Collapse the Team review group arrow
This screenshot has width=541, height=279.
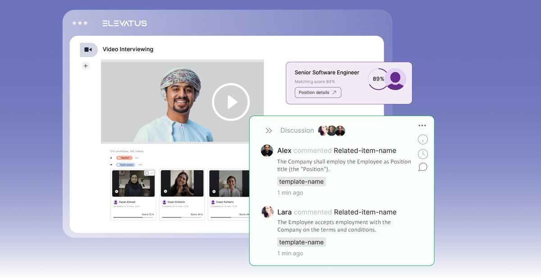click(110, 165)
